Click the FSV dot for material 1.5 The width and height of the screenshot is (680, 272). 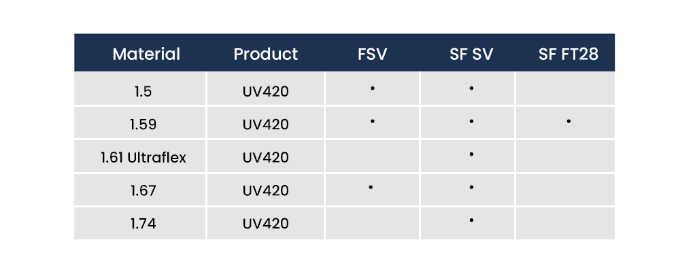373,88
